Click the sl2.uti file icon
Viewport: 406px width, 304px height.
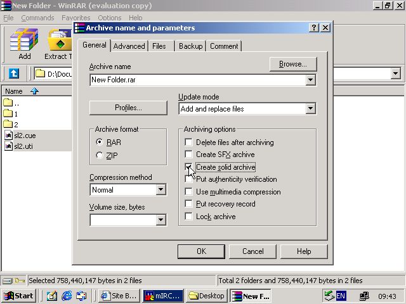8,146
